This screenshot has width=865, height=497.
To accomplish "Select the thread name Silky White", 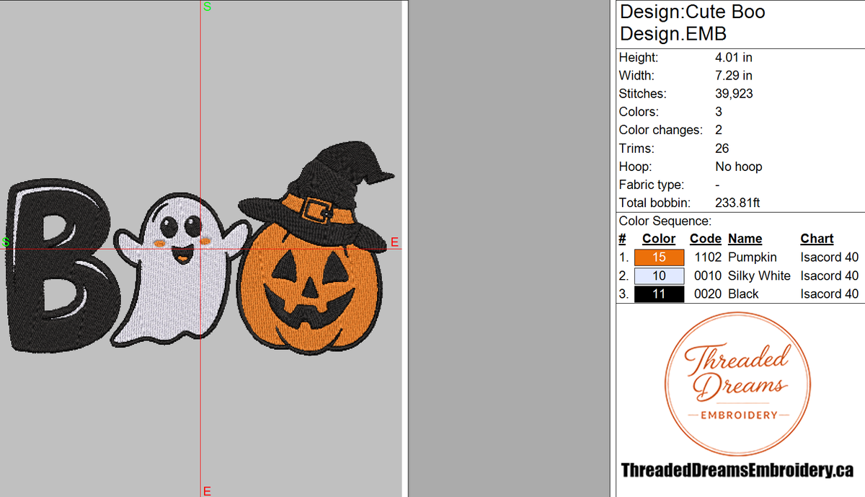I will [x=759, y=276].
